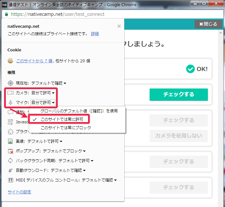Click the location target icon beside 現在地
This screenshot has width=225, height=207.
[10, 83]
